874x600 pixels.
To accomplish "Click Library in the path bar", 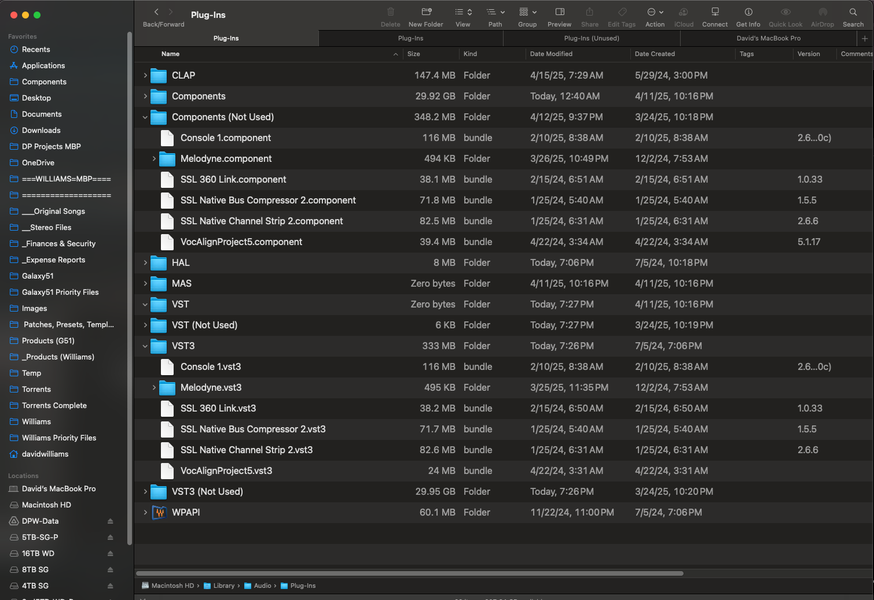I will pyautogui.click(x=219, y=586).
